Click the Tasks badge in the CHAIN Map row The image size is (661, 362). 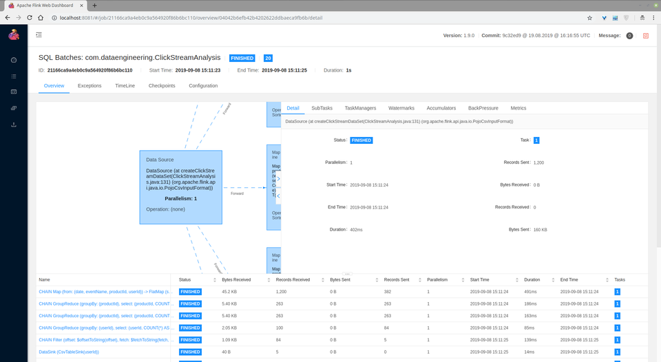tap(617, 292)
